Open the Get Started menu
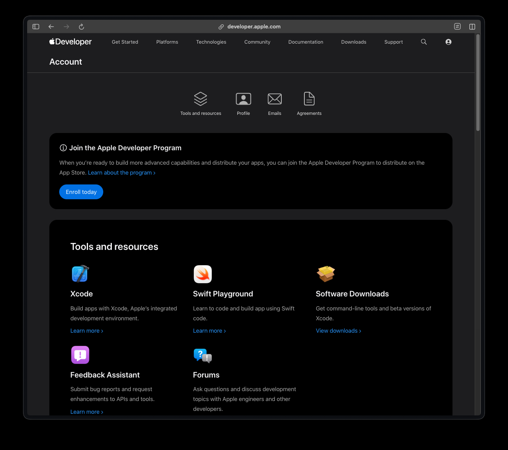Viewport: 508px width, 450px height. tap(125, 42)
